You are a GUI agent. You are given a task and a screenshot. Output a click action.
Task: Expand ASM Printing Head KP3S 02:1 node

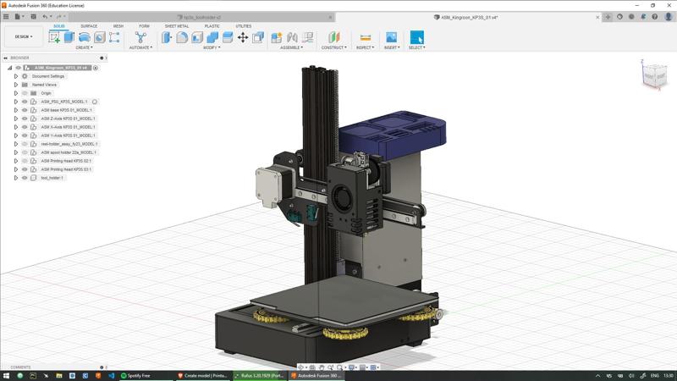pos(16,161)
